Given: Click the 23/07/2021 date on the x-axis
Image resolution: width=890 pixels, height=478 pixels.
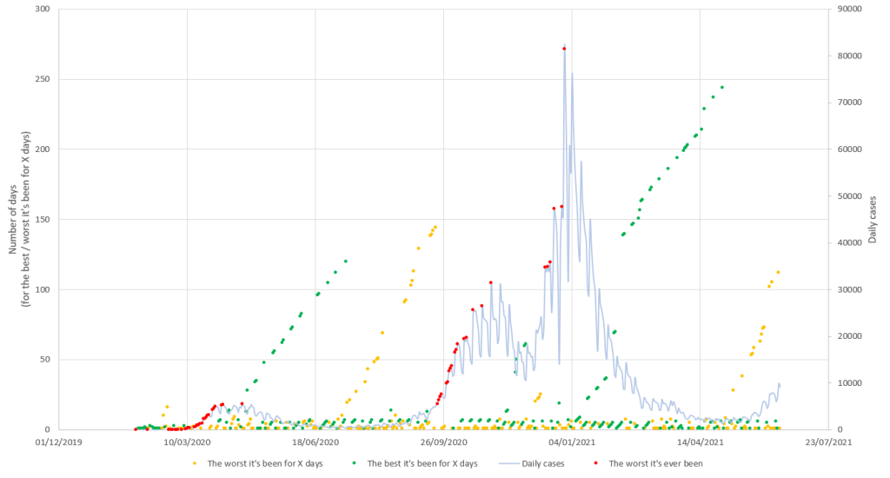Looking at the screenshot, I should click(x=828, y=442).
